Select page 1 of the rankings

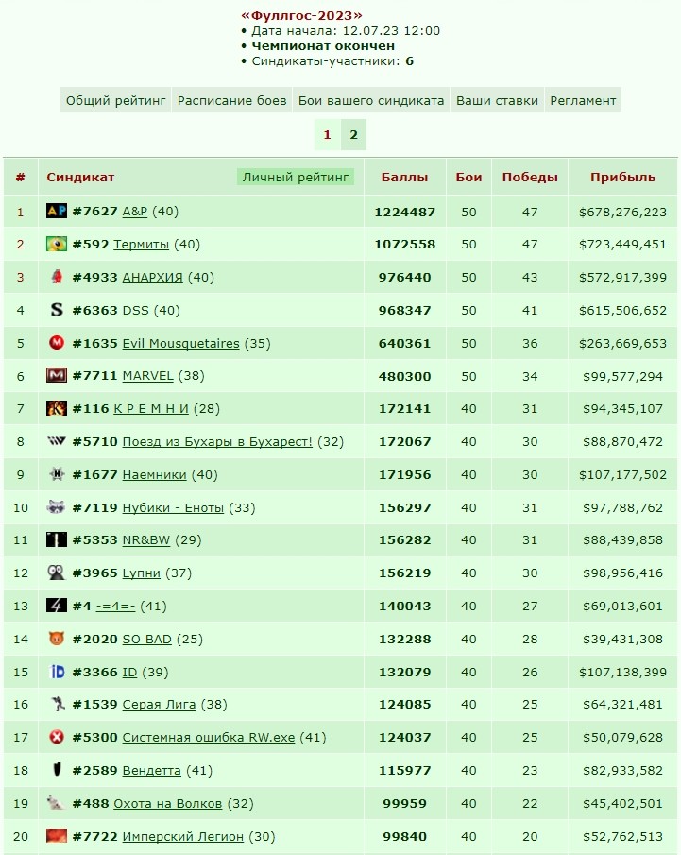(x=327, y=135)
